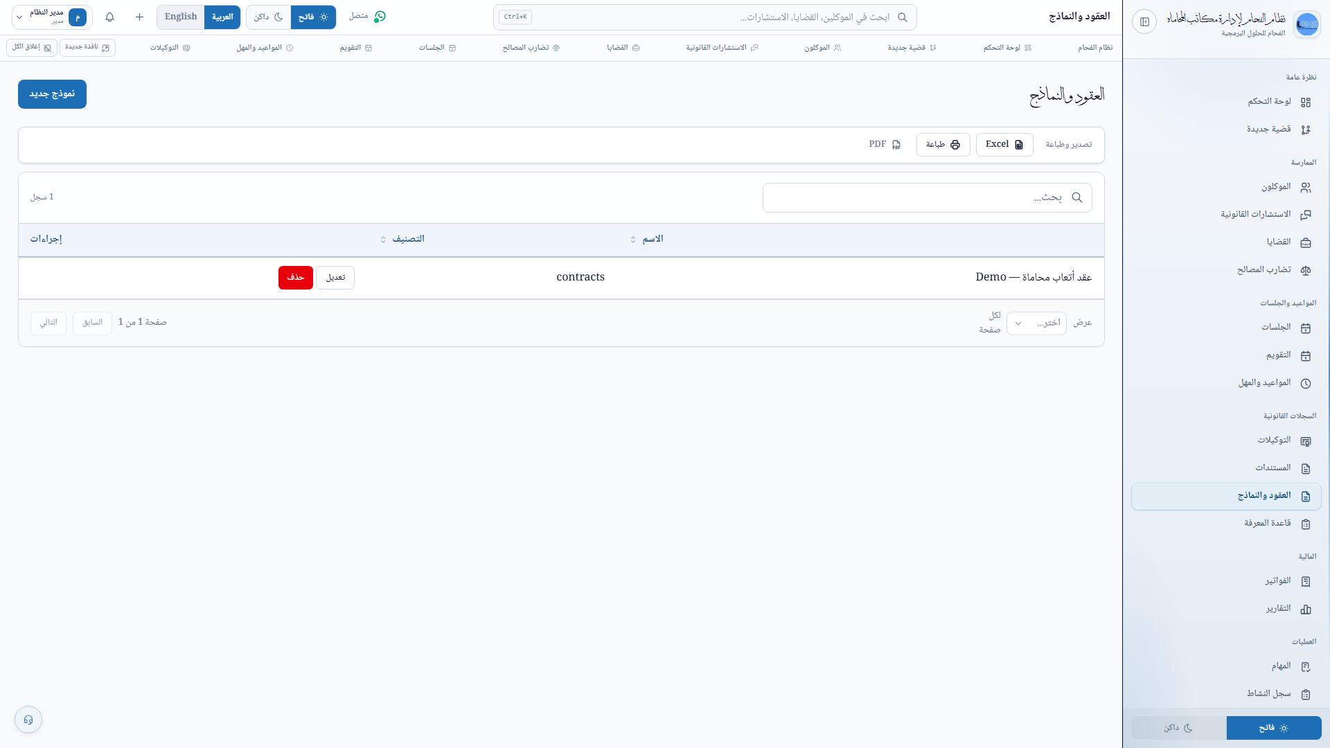Open الفواتير in sidebar
The image size is (1330, 748).
point(1226,581)
